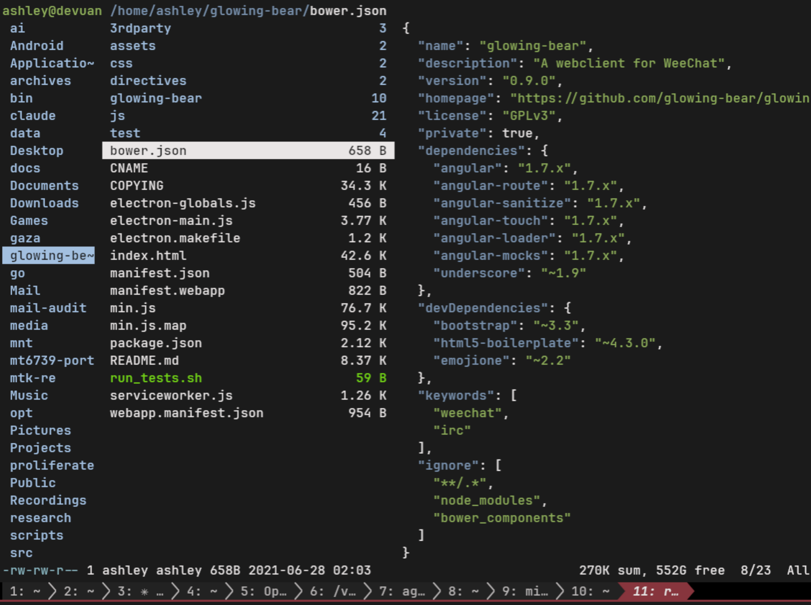Image resolution: width=811 pixels, height=605 pixels.
Task: Switch to tmux window 8
Action: 464,591
